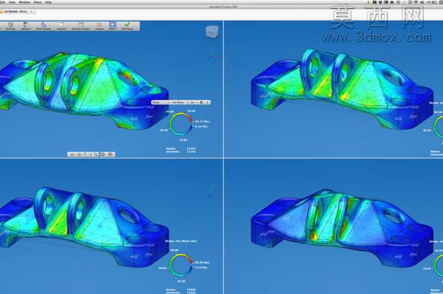Click the Mesh Display toolbar icon
Image resolution: width=443 pixels, height=294 pixels.
(44, 26)
